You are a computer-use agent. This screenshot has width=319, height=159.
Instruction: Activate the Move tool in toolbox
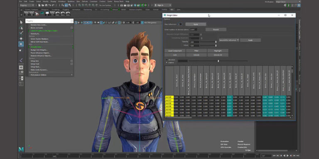[21, 39]
